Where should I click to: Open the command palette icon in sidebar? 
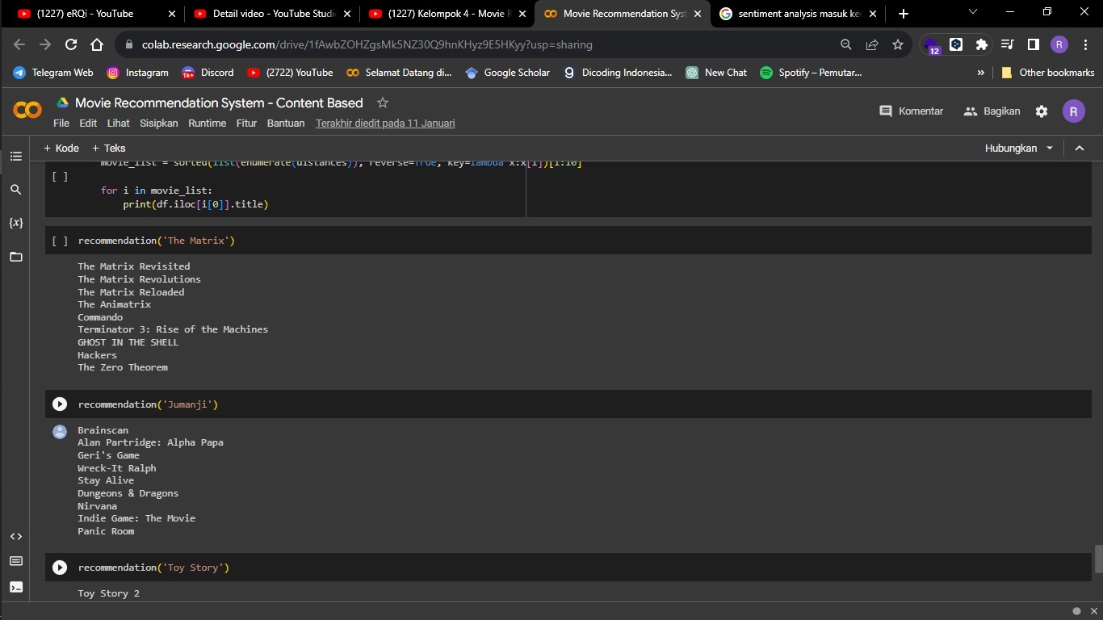coord(16,561)
